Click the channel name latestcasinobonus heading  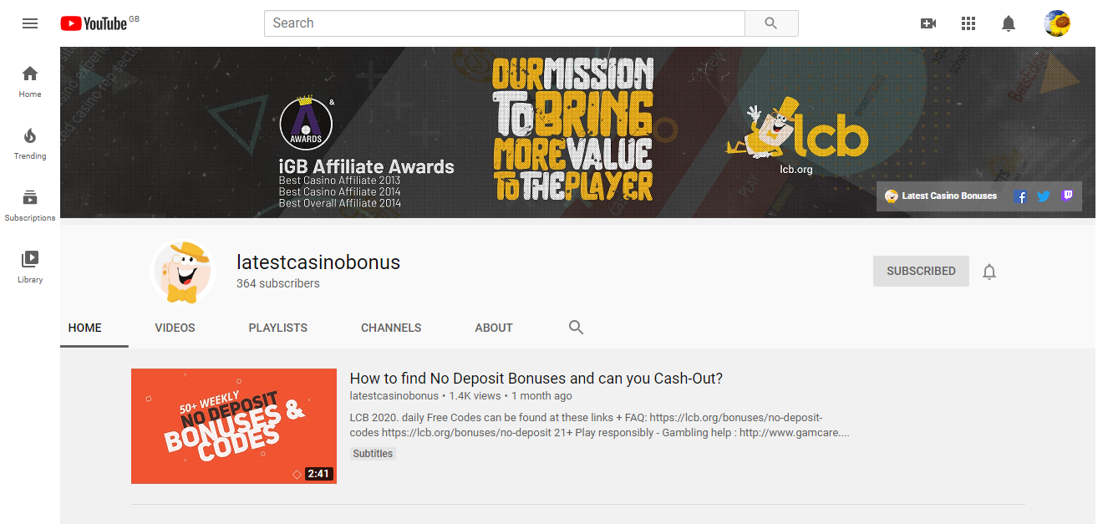tap(318, 262)
